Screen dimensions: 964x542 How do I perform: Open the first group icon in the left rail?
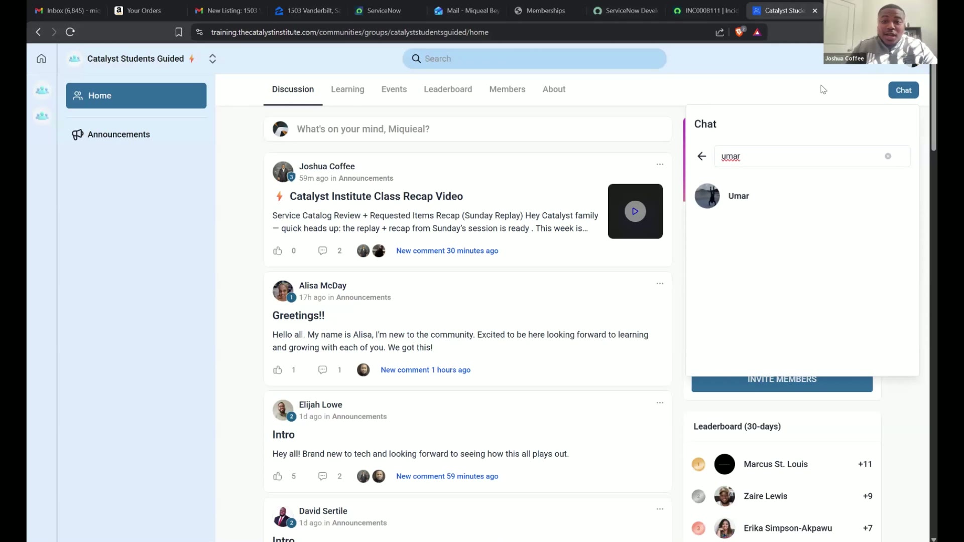click(x=42, y=91)
